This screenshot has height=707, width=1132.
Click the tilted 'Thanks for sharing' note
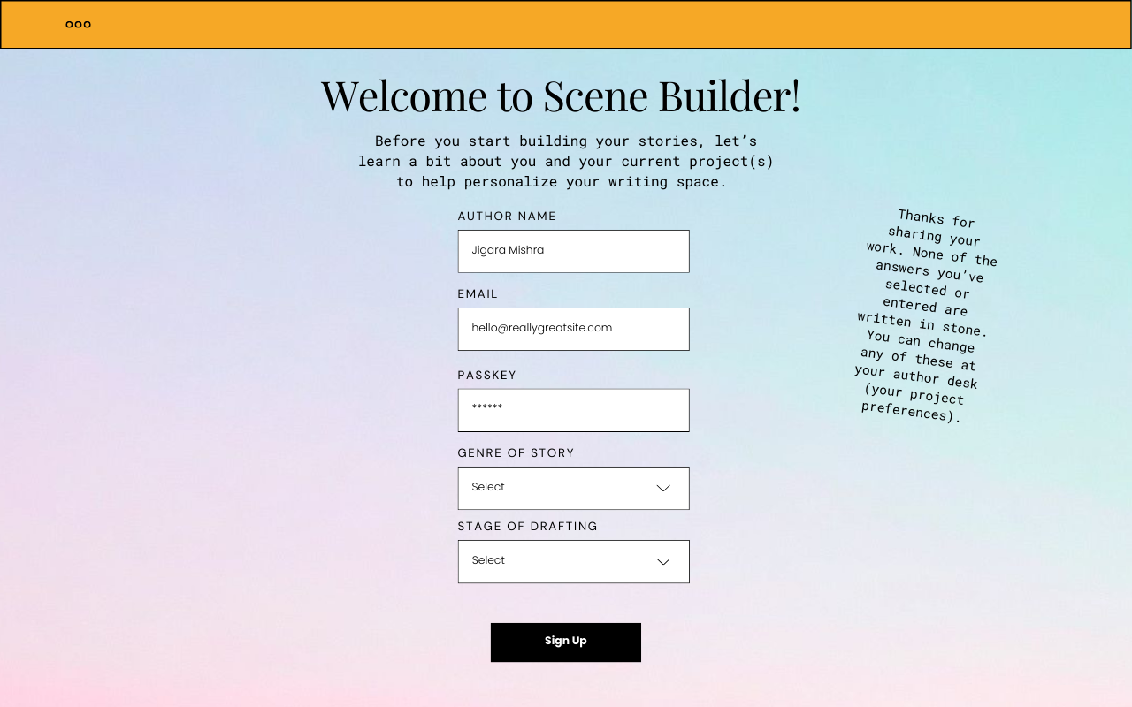[x=924, y=315]
